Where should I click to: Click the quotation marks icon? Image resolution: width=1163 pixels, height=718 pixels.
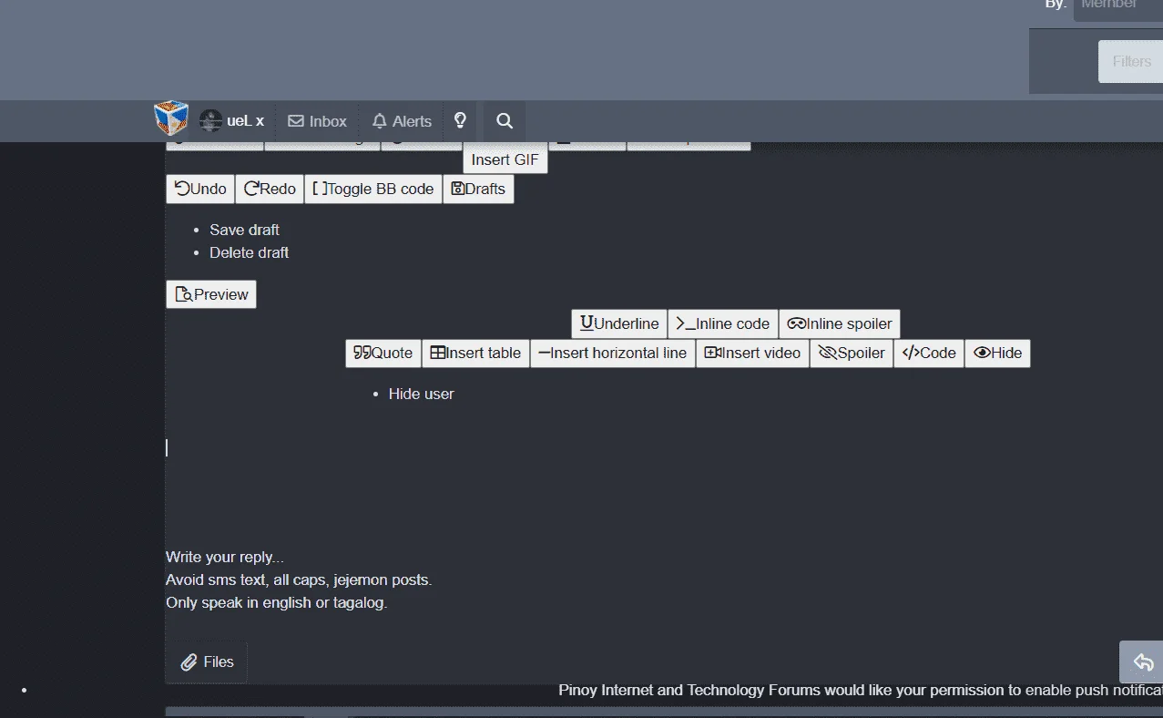point(362,353)
